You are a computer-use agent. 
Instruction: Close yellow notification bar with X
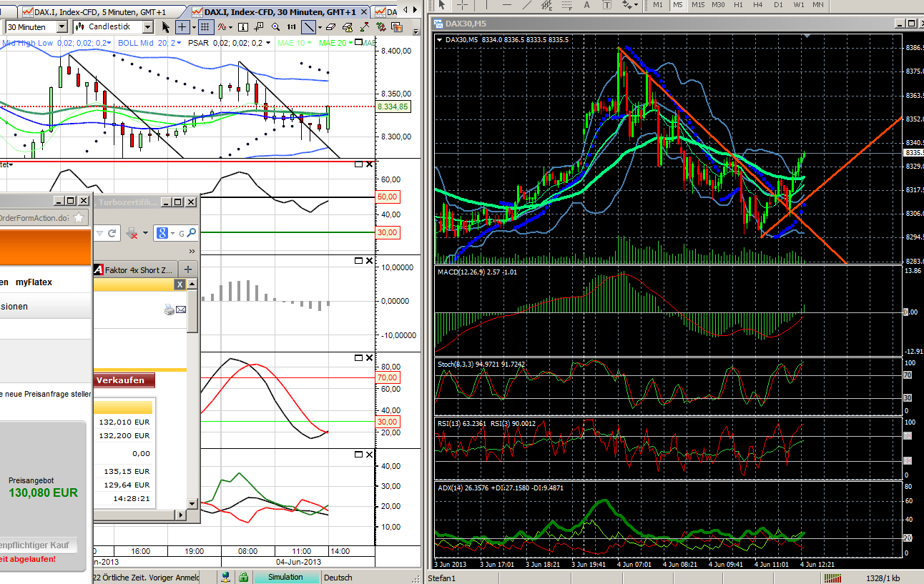(180, 285)
